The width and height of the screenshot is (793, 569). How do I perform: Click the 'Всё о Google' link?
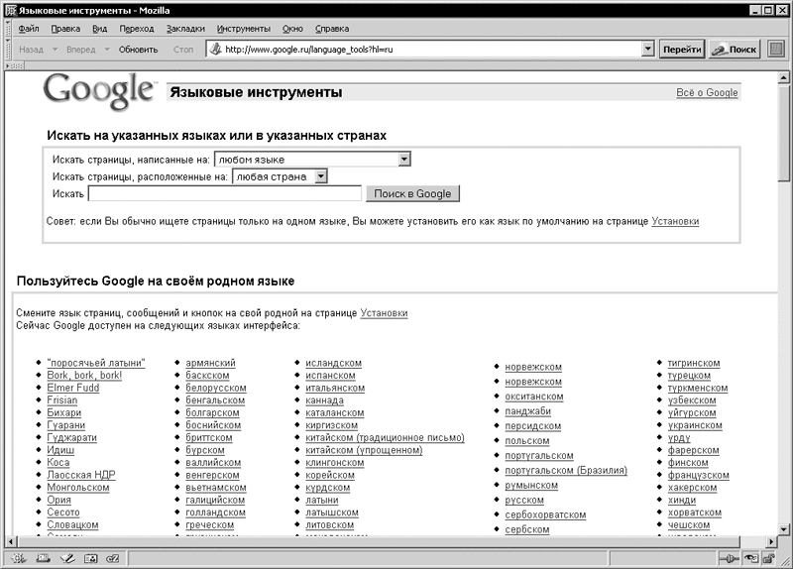[707, 92]
